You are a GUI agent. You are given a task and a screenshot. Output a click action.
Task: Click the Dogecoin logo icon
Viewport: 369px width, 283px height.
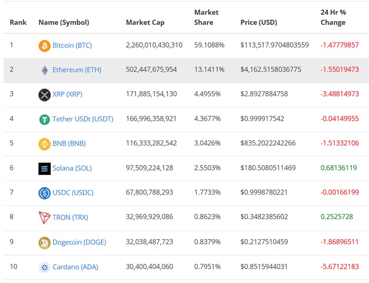(x=44, y=242)
